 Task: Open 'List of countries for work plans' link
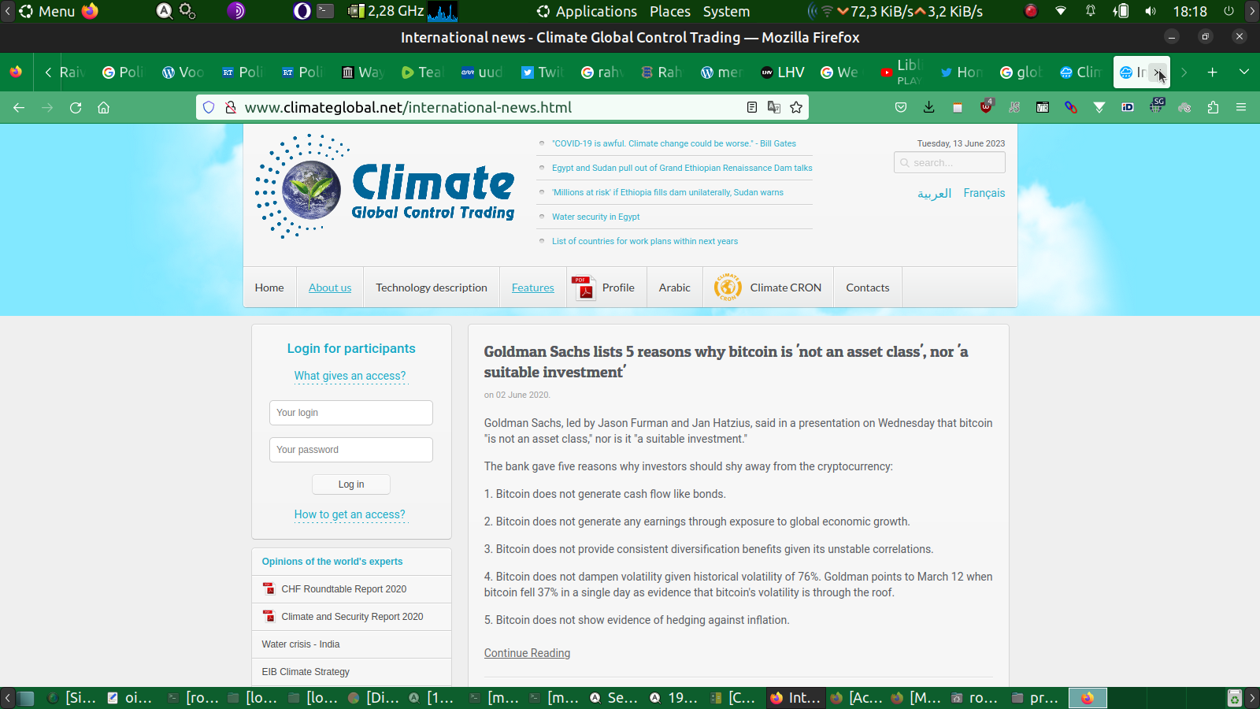pos(645,241)
